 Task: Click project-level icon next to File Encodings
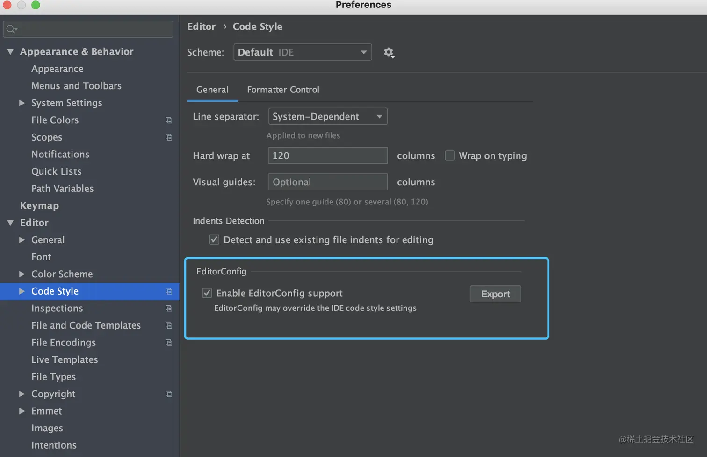[169, 343]
